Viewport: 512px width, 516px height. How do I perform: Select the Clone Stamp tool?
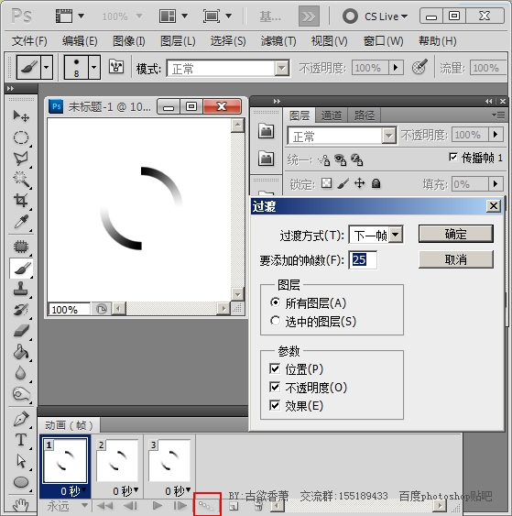[21, 289]
